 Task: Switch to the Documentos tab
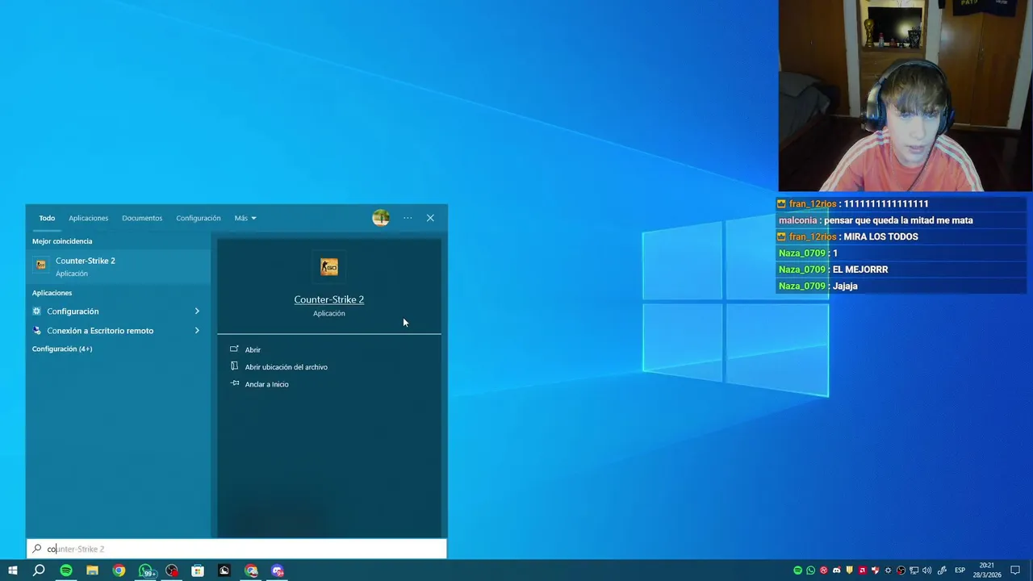point(142,218)
